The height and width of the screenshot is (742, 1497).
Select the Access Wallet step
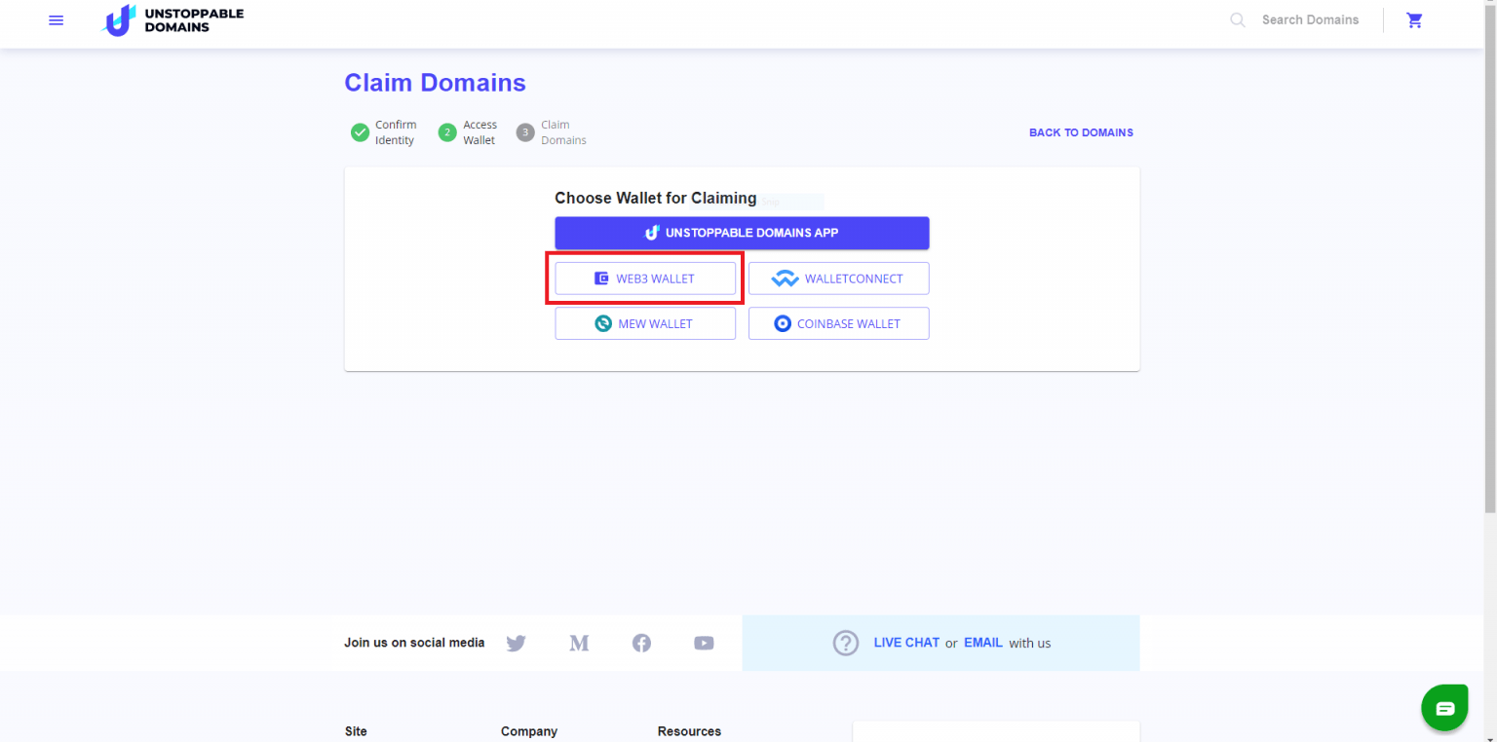(x=468, y=132)
